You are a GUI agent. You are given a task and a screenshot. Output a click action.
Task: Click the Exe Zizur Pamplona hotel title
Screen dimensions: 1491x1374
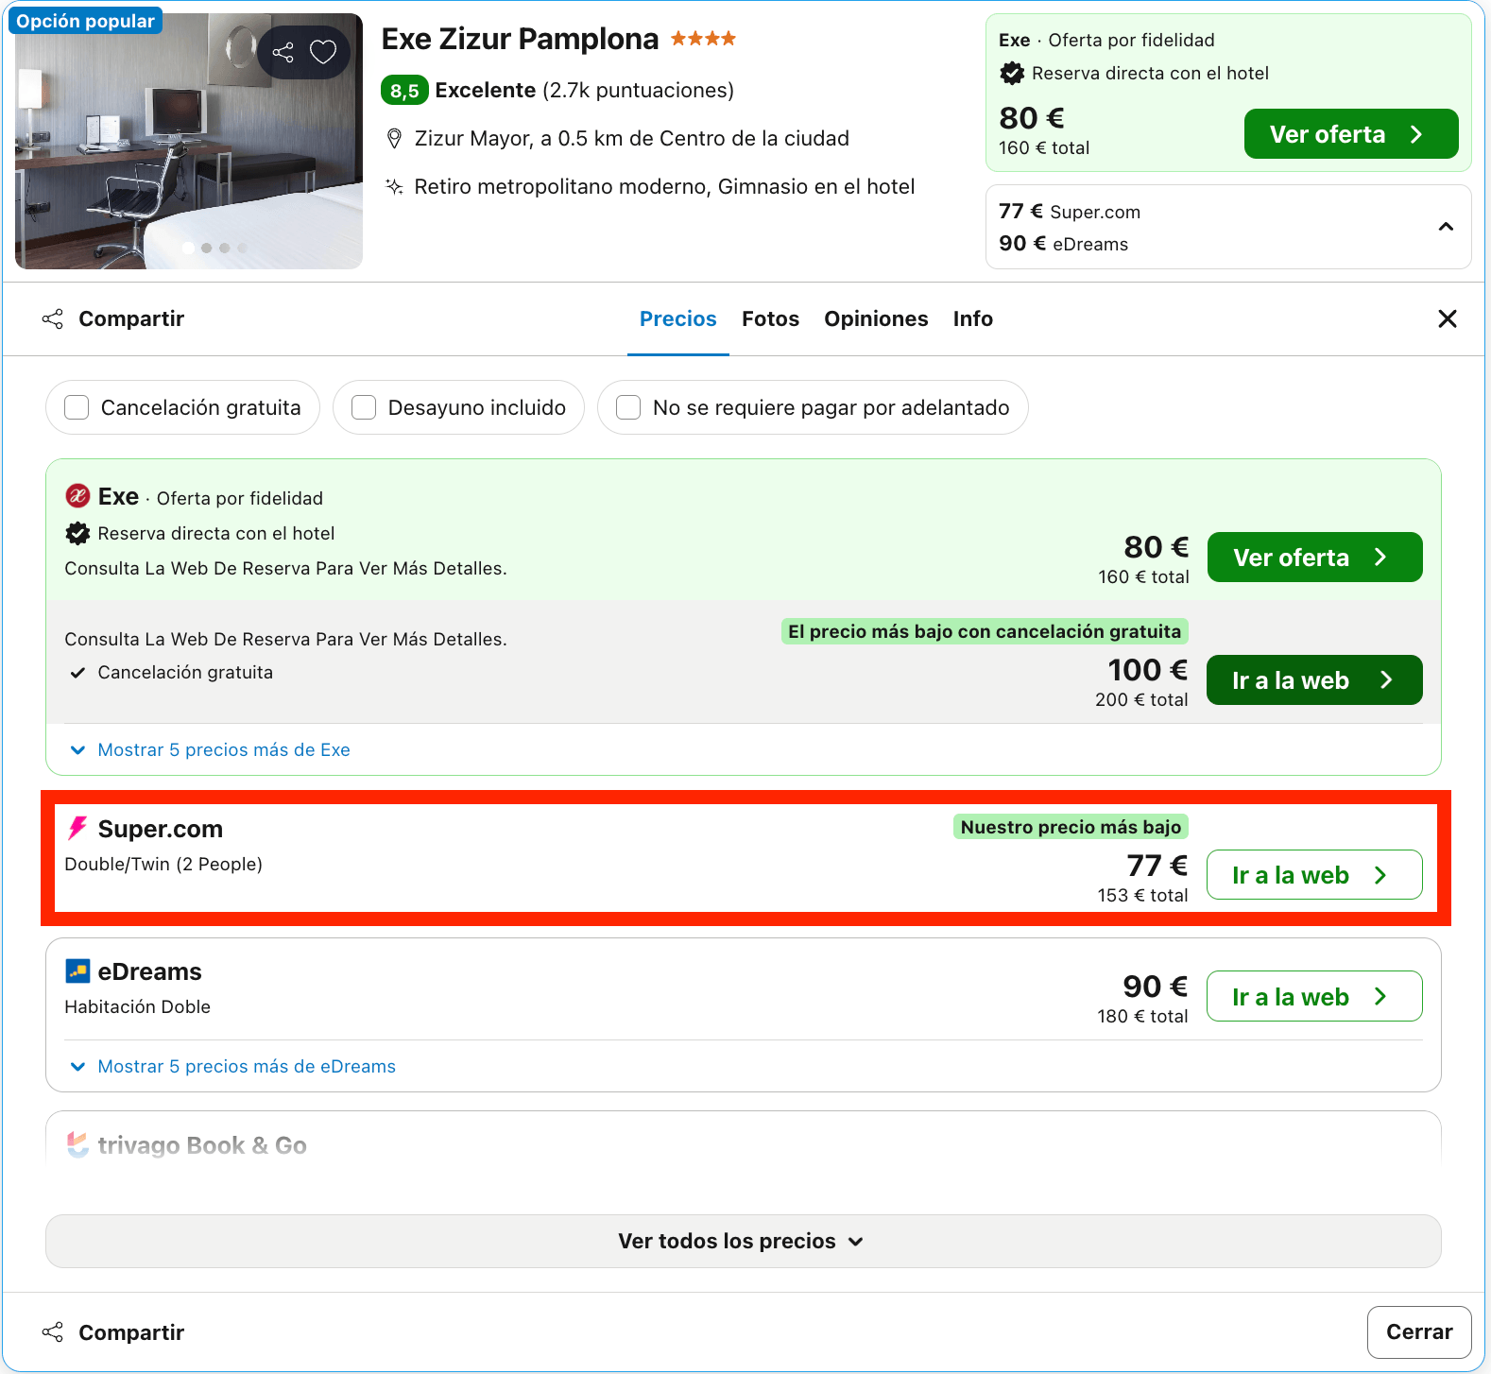click(520, 39)
